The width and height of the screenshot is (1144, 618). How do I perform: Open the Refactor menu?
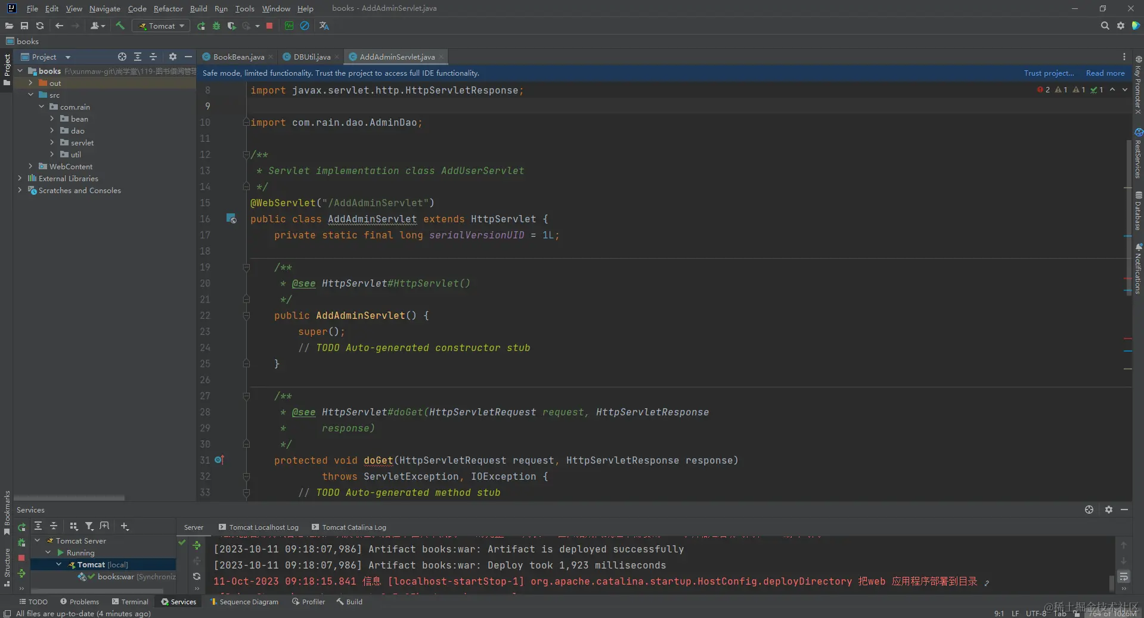point(168,8)
